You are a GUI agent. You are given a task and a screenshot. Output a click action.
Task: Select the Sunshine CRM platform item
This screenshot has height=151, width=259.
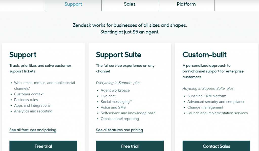click(207, 96)
